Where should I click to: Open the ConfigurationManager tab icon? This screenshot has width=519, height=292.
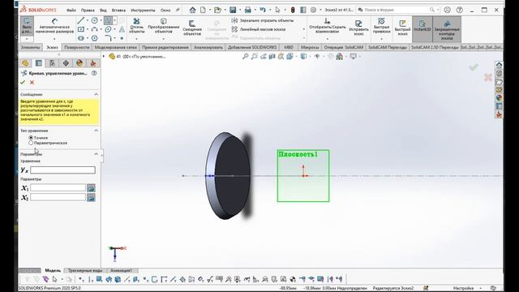[x=52, y=63]
